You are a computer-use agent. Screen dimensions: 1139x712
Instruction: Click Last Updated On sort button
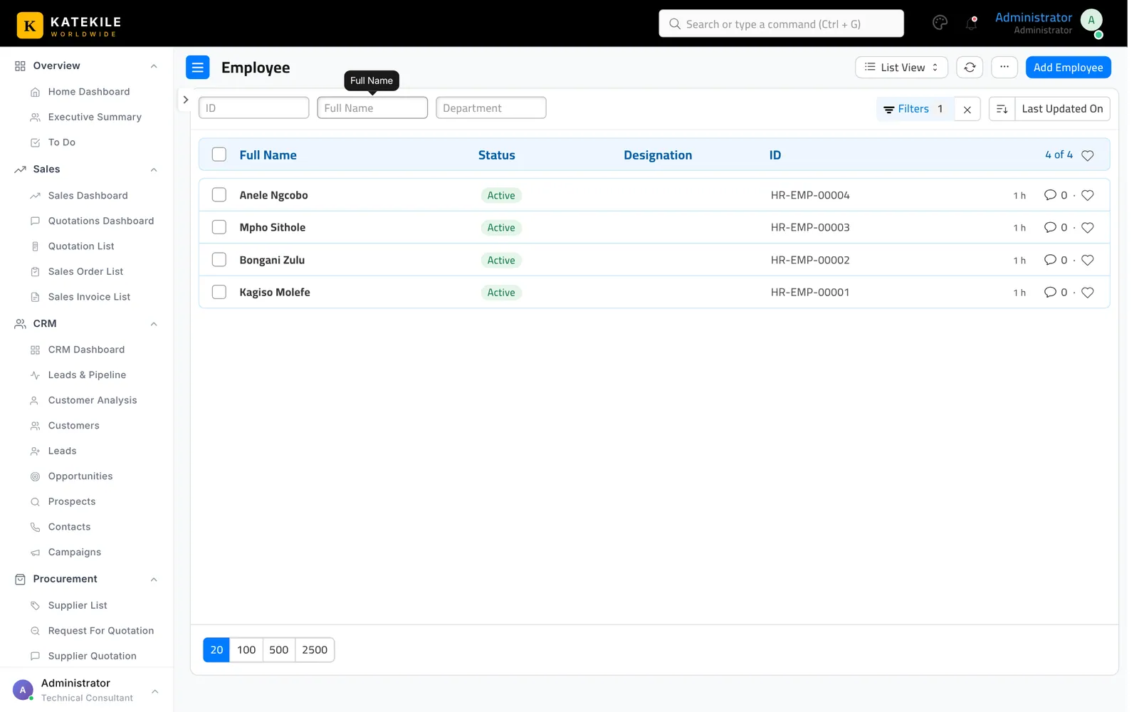pos(1062,109)
